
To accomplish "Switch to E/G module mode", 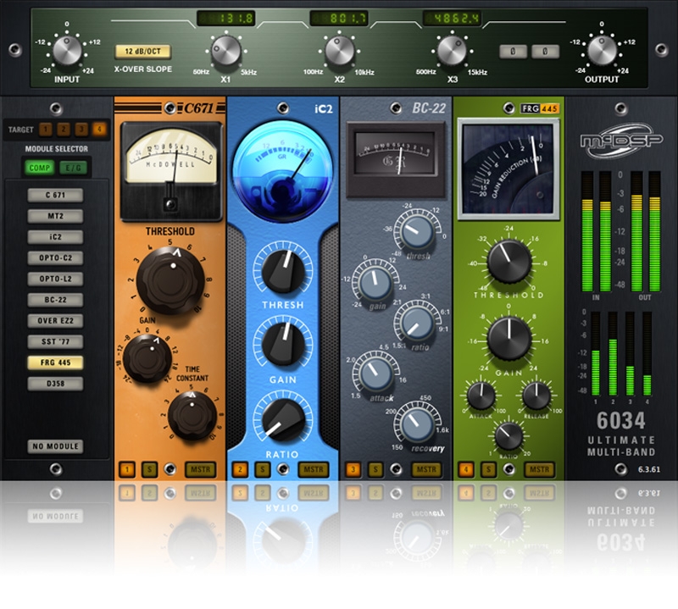I will tap(73, 168).
